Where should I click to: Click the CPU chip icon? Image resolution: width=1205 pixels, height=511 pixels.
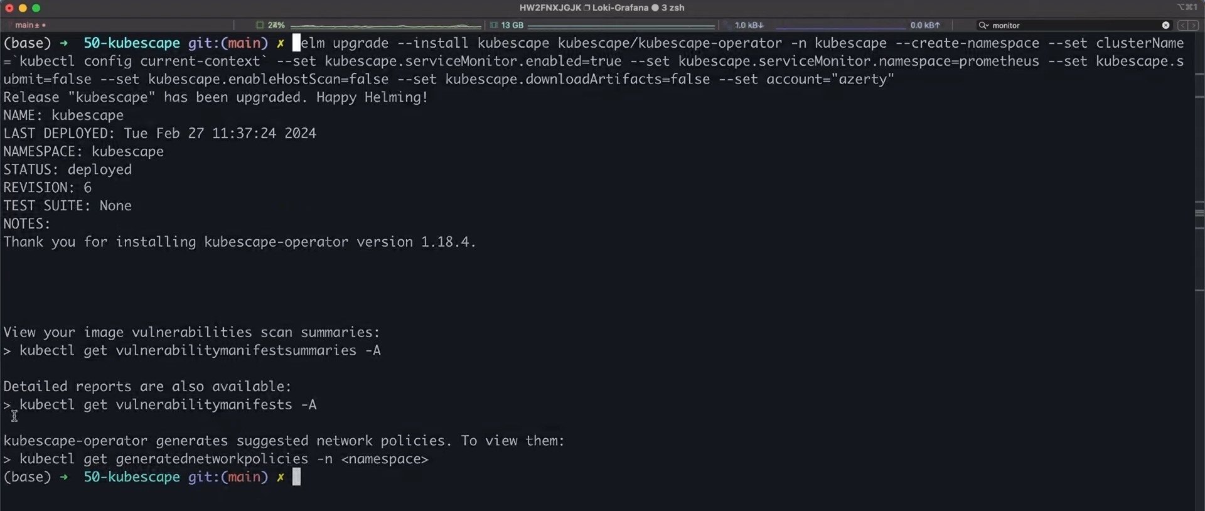[260, 25]
